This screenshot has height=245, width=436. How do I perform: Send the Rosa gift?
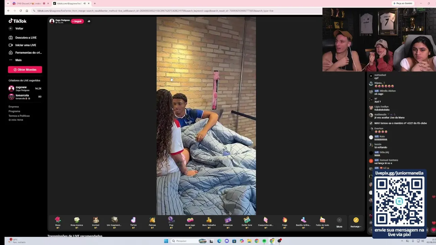point(58,222)
